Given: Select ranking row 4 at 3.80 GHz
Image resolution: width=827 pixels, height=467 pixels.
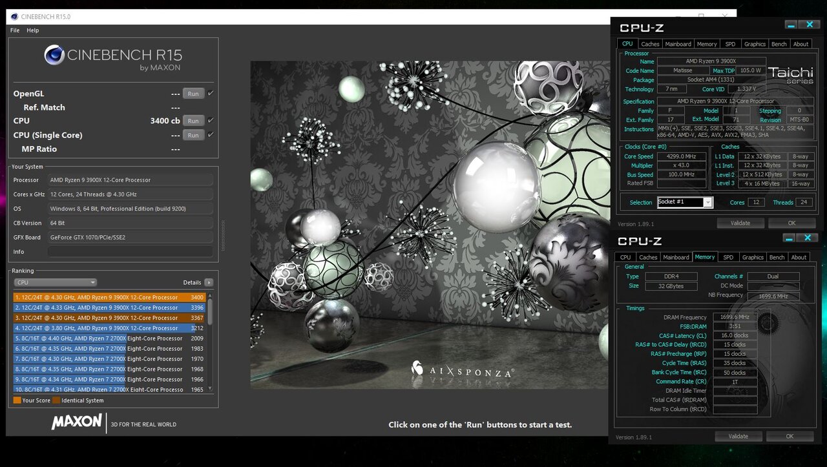Looking at the screenshot, I should (x=110, y=328).
